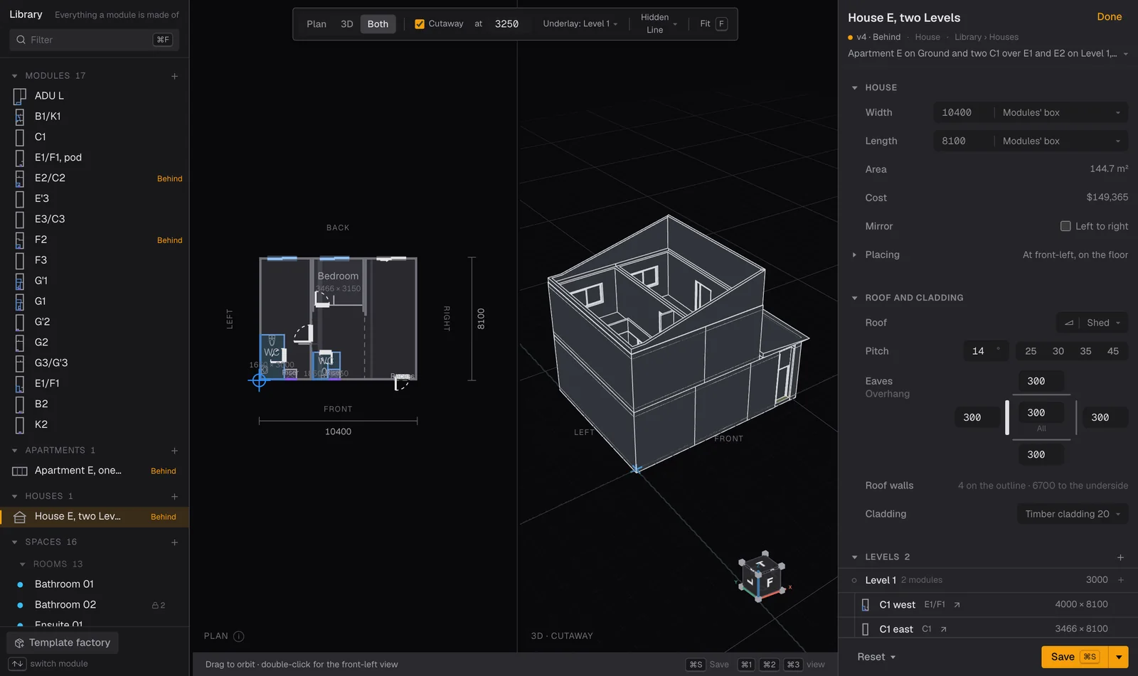Screen dimensions: 1138x676
Task: Click the 3D orientation cube gizmo
Action: point(762,576)
